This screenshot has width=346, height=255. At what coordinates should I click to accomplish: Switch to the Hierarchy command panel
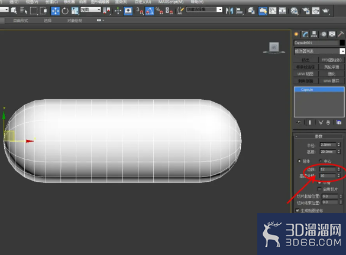click(x=314, y=34)
